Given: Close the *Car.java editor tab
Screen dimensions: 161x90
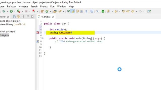Looking at the screenshot, I should coord(53,17).
